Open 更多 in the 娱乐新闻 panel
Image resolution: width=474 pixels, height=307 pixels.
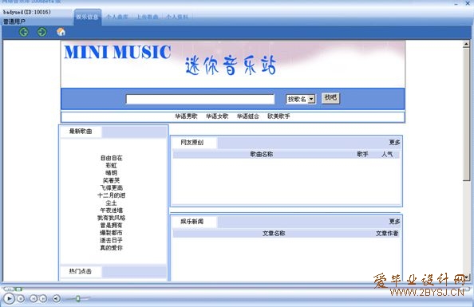[x=394, y=222]
